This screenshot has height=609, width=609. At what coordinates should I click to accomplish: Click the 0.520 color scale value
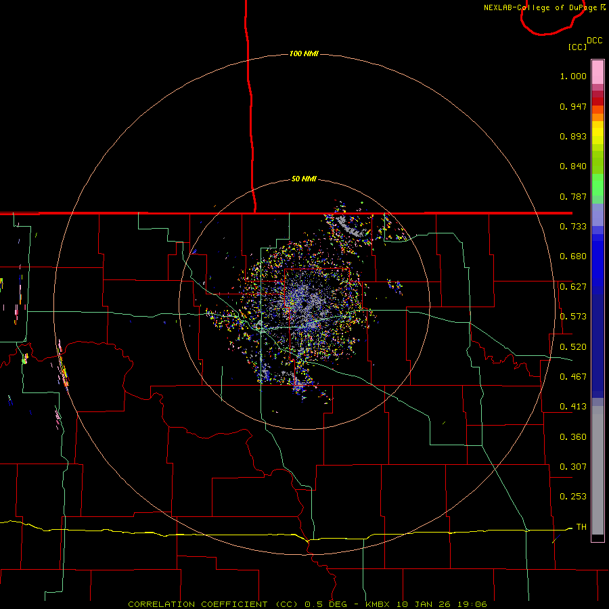pyautogui.click(x=573, y=347)
